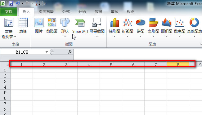Customize the Quick Access Toolbar
The height and width of the screenshot is (115, 202).
point(45,4)
